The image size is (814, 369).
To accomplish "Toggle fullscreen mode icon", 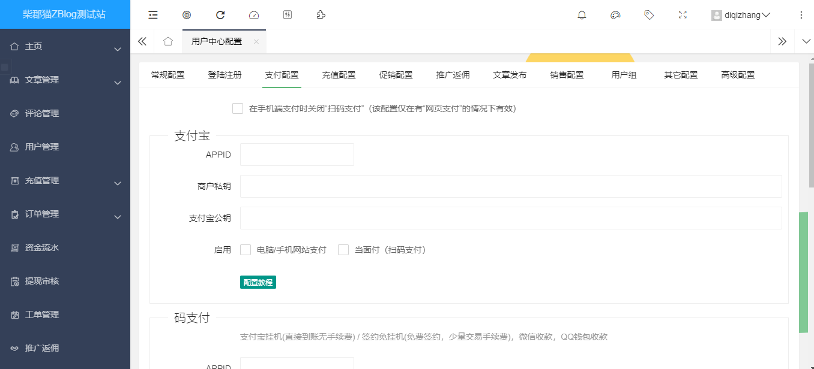I will point(683,15).
